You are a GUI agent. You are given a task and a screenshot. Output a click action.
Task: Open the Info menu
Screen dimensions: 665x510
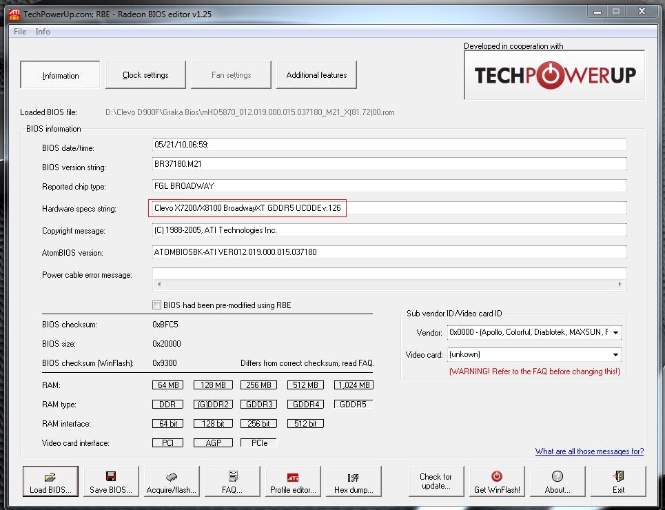43,32
